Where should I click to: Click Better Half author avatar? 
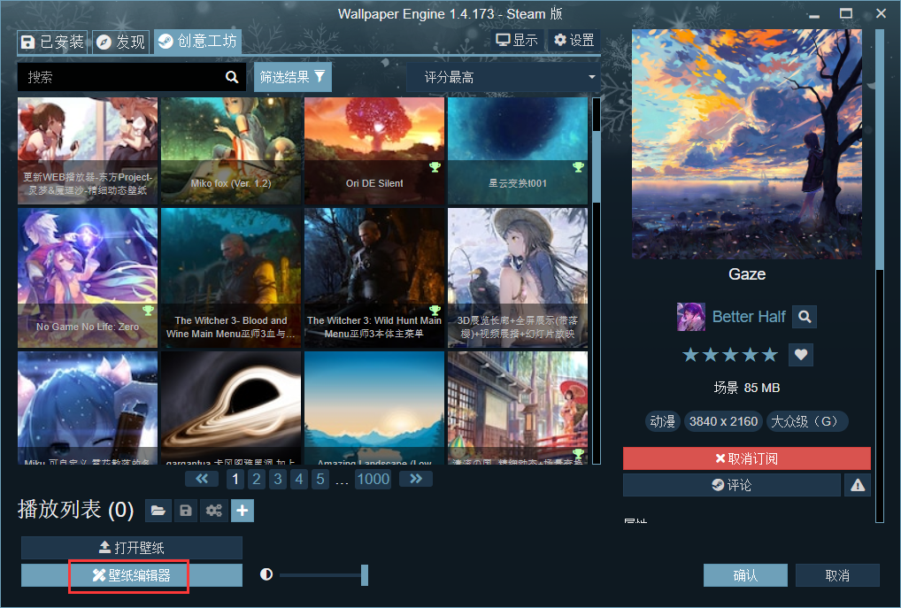691,317
